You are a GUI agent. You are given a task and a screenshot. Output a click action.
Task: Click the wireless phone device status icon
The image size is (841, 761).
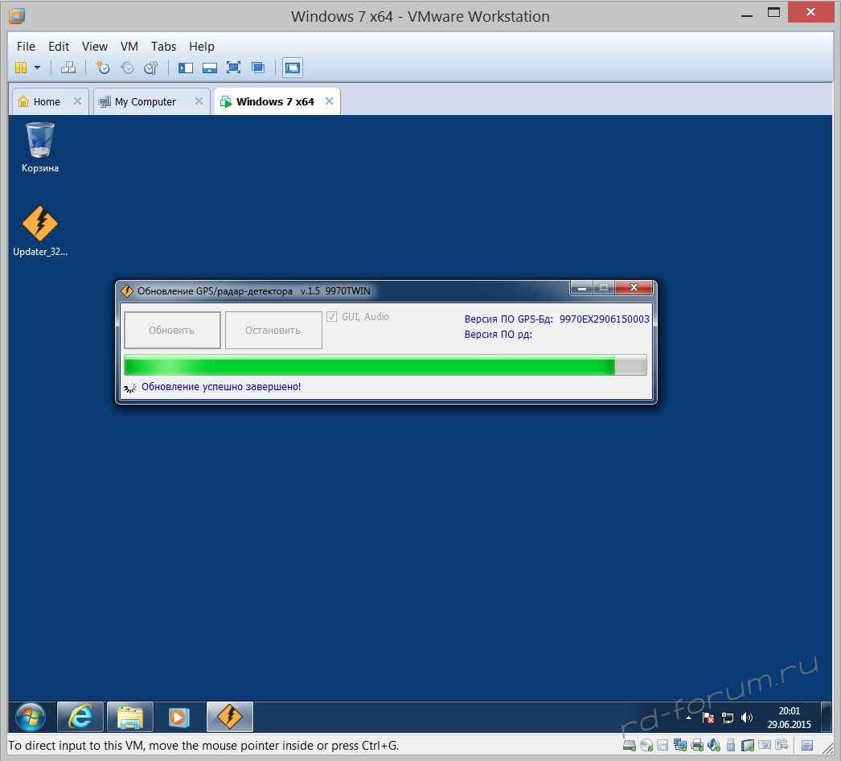pos(782,746)
